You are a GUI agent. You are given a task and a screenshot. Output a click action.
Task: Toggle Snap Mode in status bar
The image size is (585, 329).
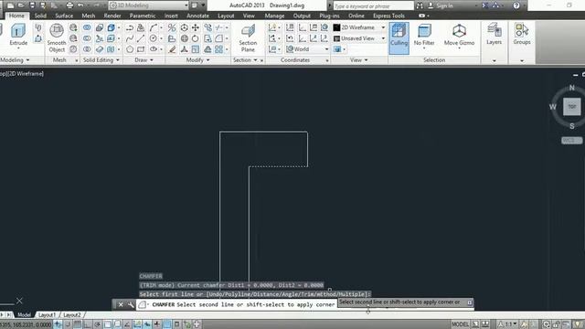tap(68, 324)
